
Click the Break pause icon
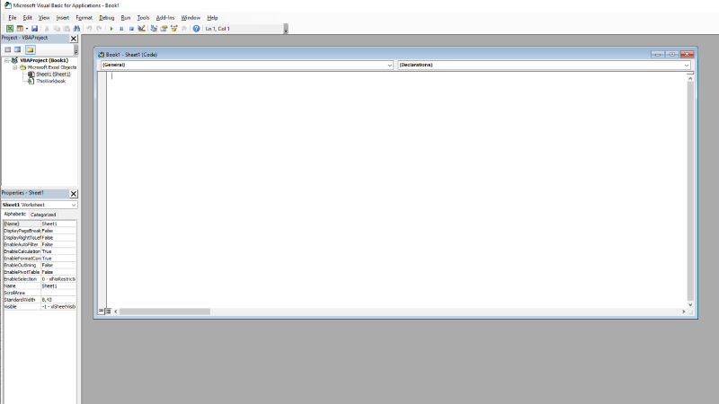click(x=121, y=29)
